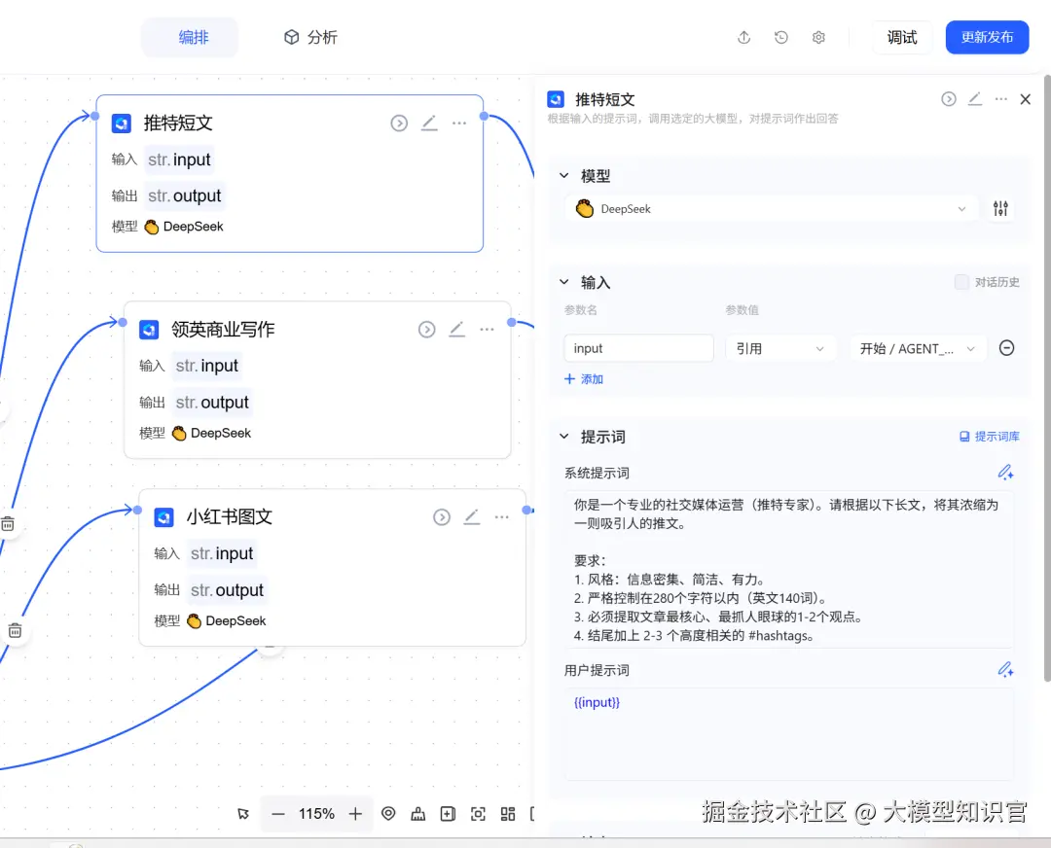Click str.input in the 领英商业写作 node

[x=207, y=366]
